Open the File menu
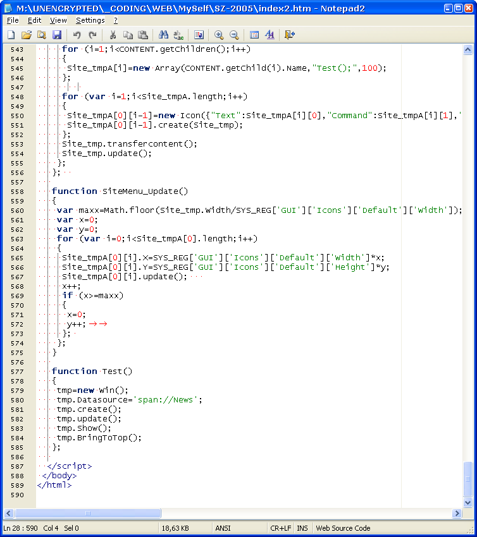 click(x=13, y=20)
